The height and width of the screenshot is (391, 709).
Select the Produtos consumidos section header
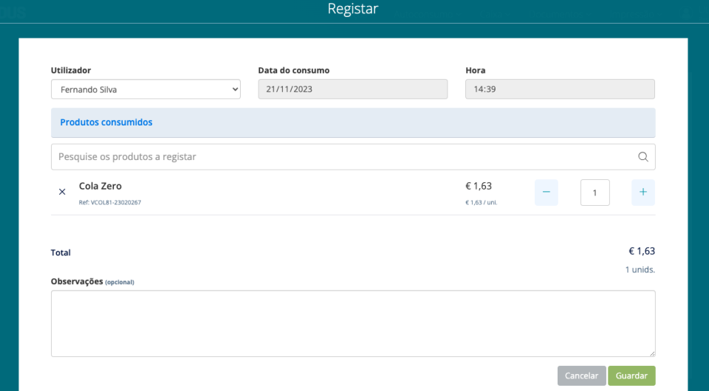point(106,122)
